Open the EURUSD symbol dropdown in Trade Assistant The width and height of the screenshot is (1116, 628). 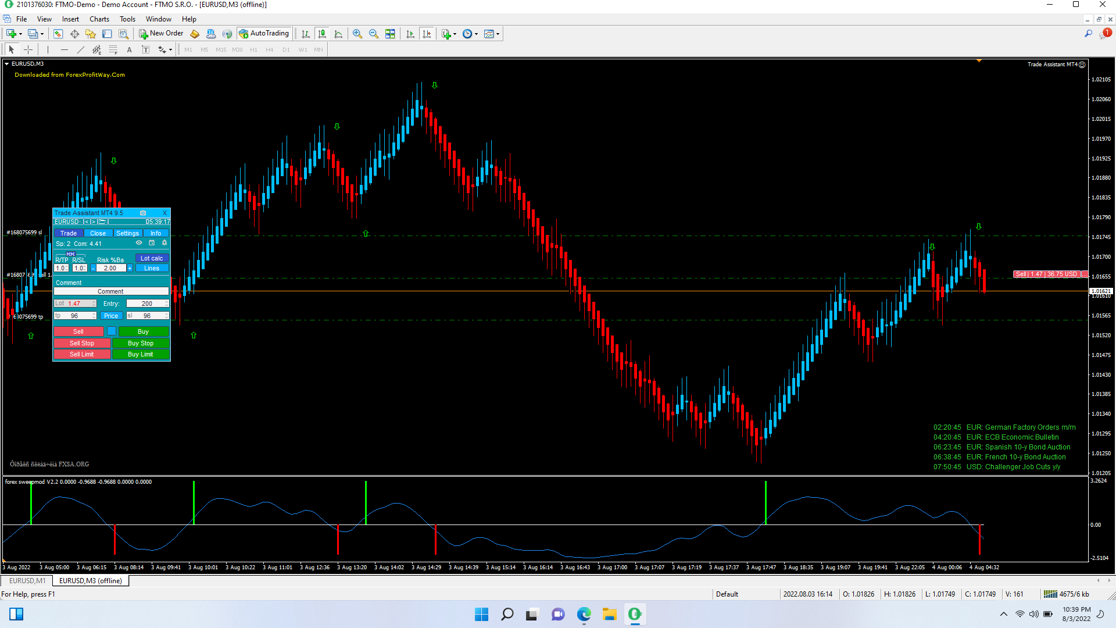(x=67, y=222)
